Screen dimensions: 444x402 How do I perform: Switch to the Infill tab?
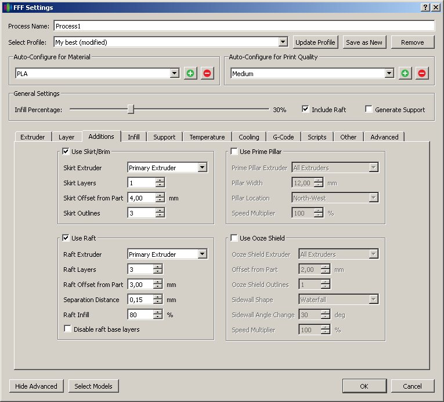(133, 137)
